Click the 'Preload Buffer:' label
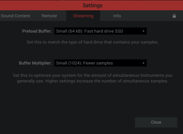Image resolution: width=183 pixels, height=134 pixels. pos(37,31)
